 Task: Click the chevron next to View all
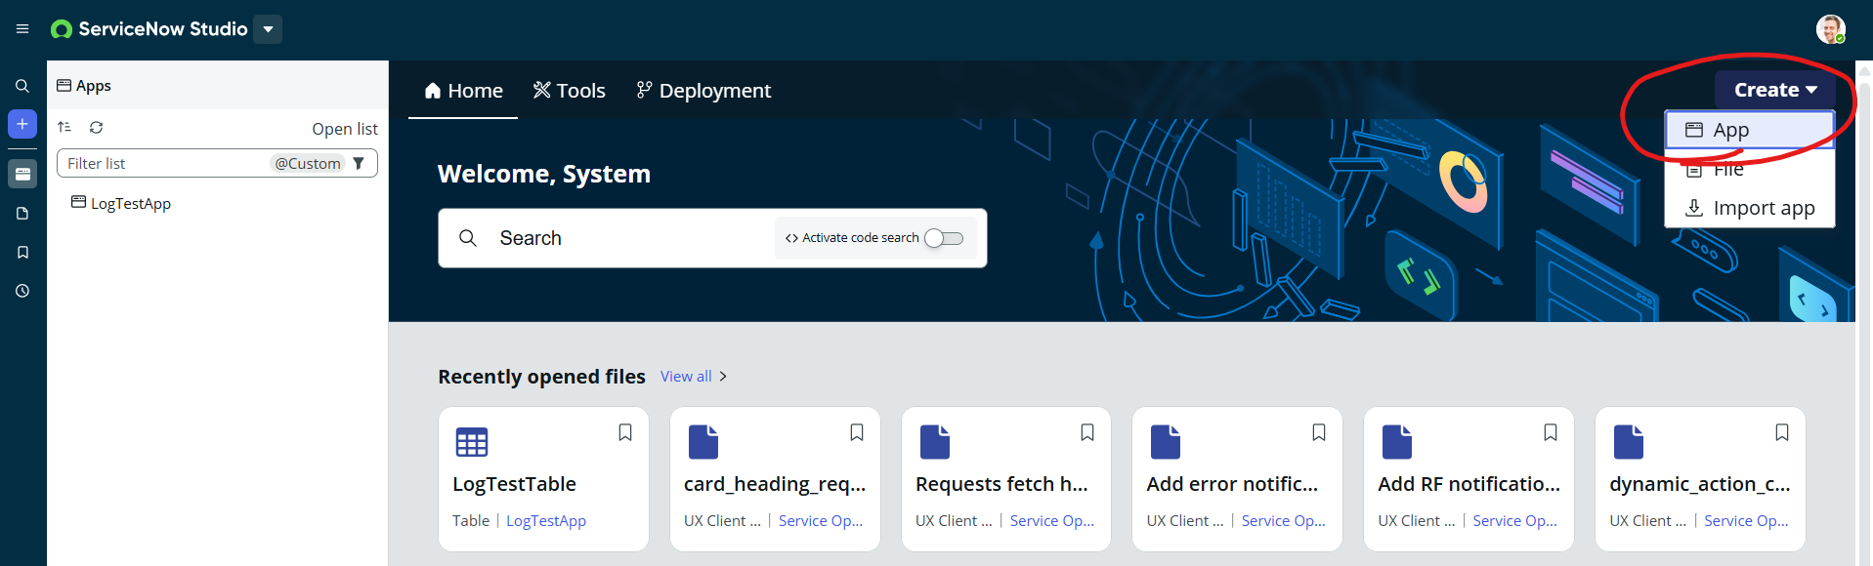point(723,377)
